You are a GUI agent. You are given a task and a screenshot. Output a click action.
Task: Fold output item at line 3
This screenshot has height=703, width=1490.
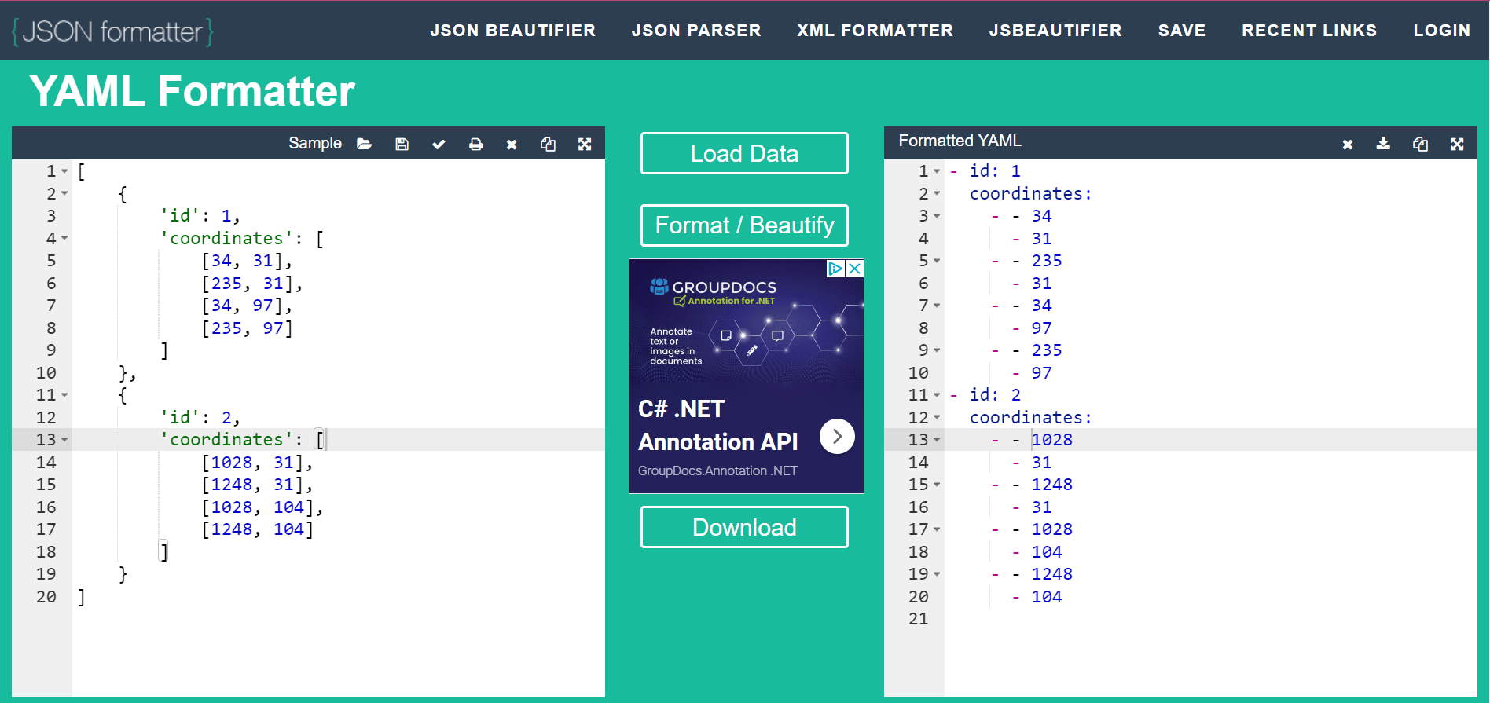(937, 216)
